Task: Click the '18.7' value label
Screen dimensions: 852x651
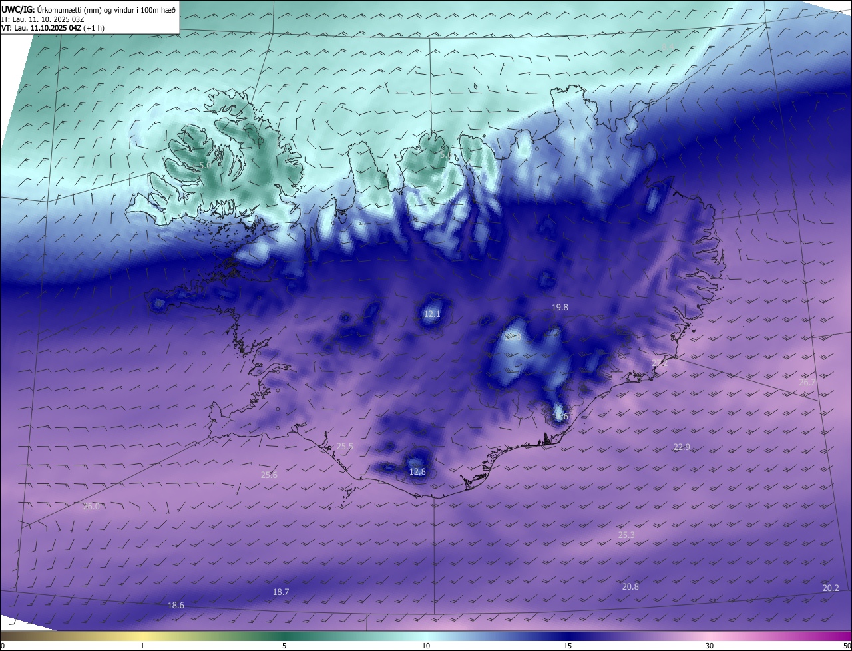Action: [281, 592]
